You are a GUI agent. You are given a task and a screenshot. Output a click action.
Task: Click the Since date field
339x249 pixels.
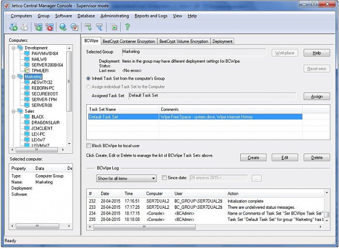click(219, 178)
